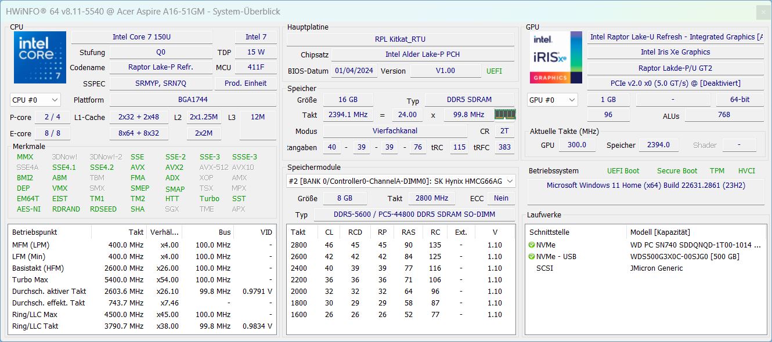Click the Raptor Lake-P Refr. codename field

(161, 67)
